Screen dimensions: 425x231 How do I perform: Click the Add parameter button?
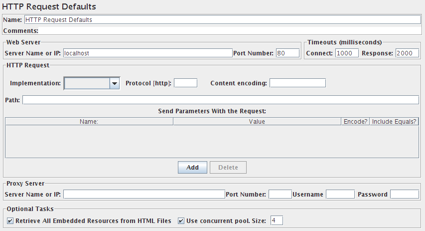point(192,168)
